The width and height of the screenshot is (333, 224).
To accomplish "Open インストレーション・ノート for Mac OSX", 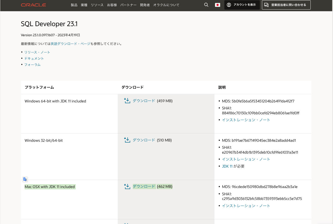I will tap(246, 206).
